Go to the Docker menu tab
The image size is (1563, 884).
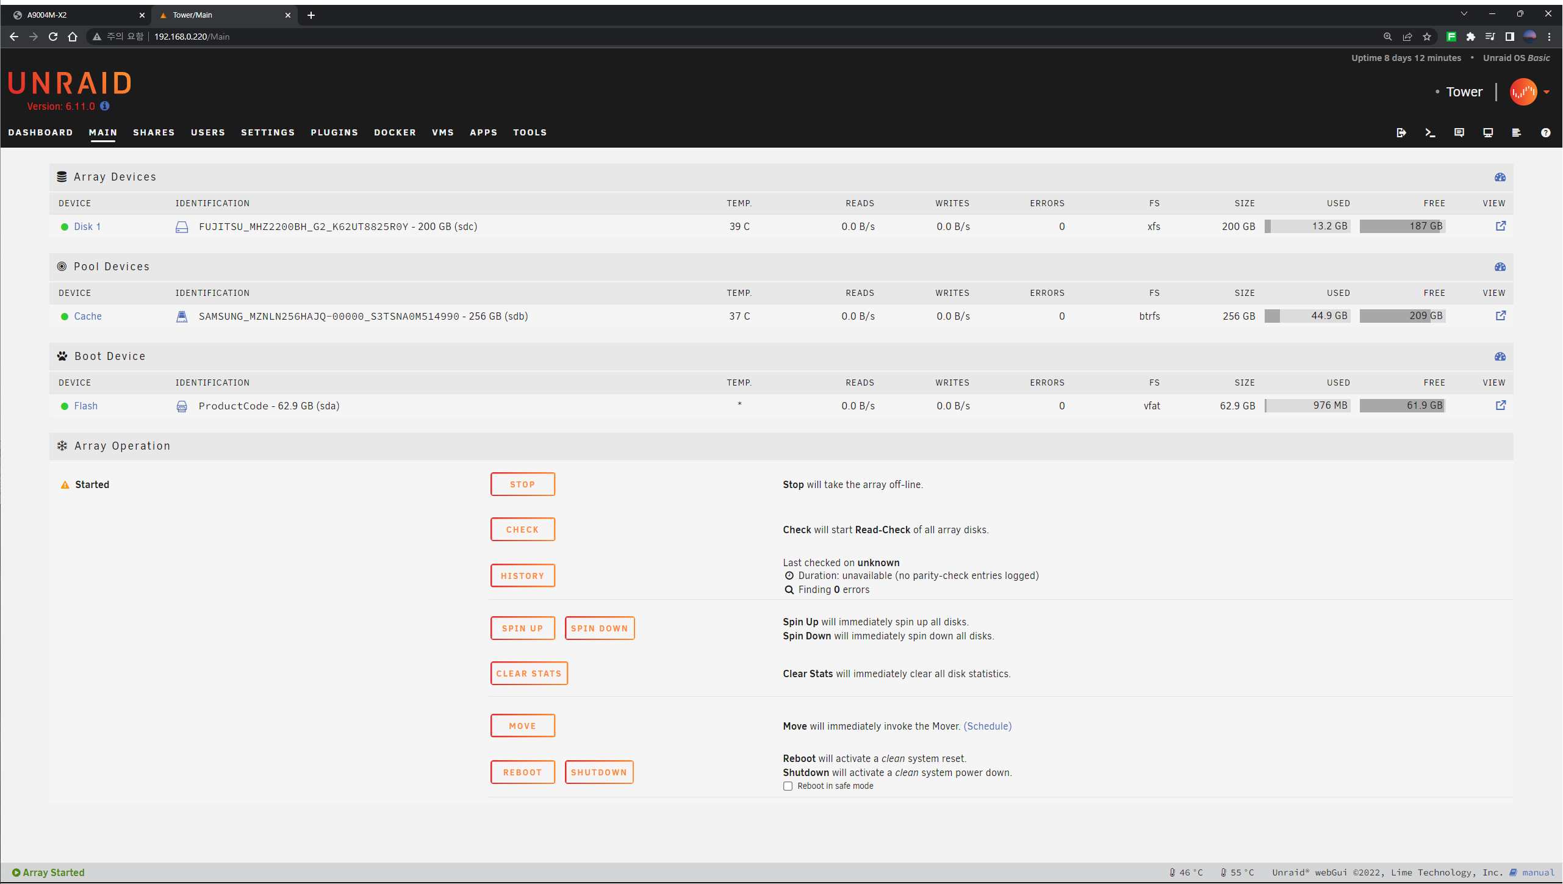click(x=395, y=132)
